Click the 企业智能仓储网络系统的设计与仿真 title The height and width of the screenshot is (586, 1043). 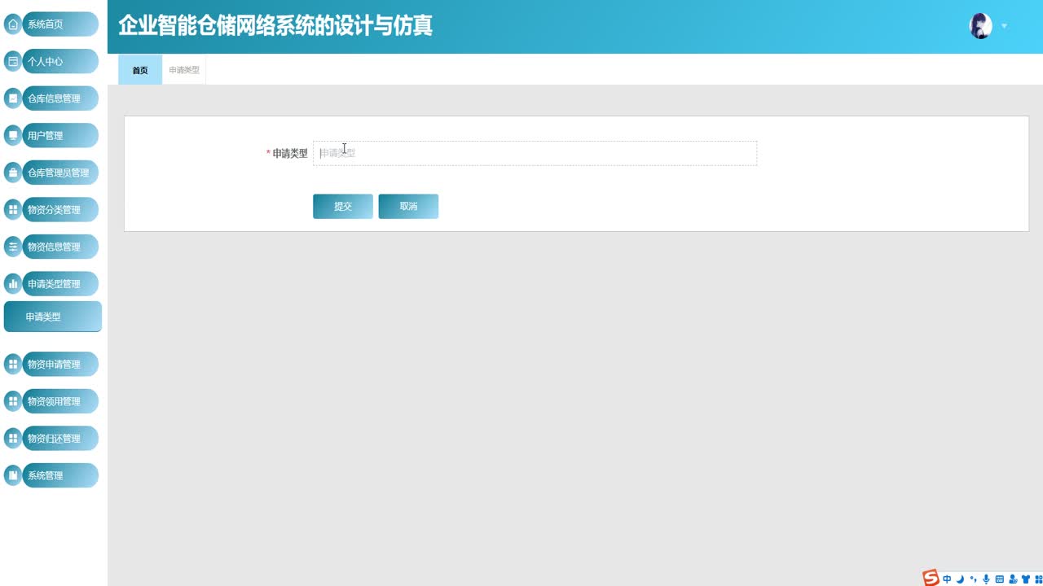click(x=275, y=26)
